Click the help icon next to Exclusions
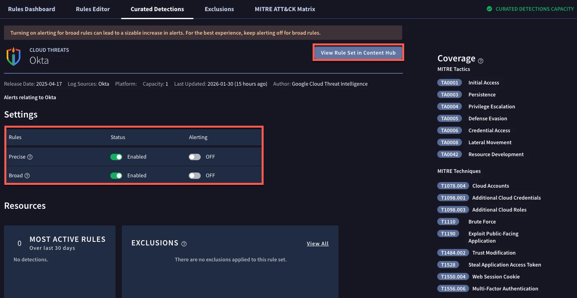 pos(184,244)
